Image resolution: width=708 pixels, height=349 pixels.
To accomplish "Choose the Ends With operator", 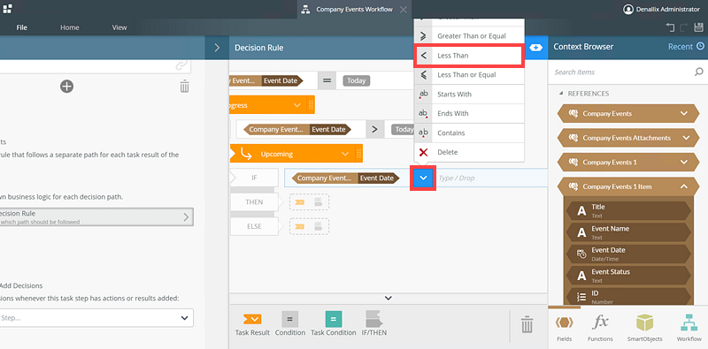I will click(469, 114).
